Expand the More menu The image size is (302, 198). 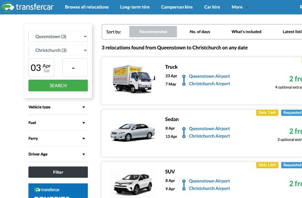[x=240, y=7]
